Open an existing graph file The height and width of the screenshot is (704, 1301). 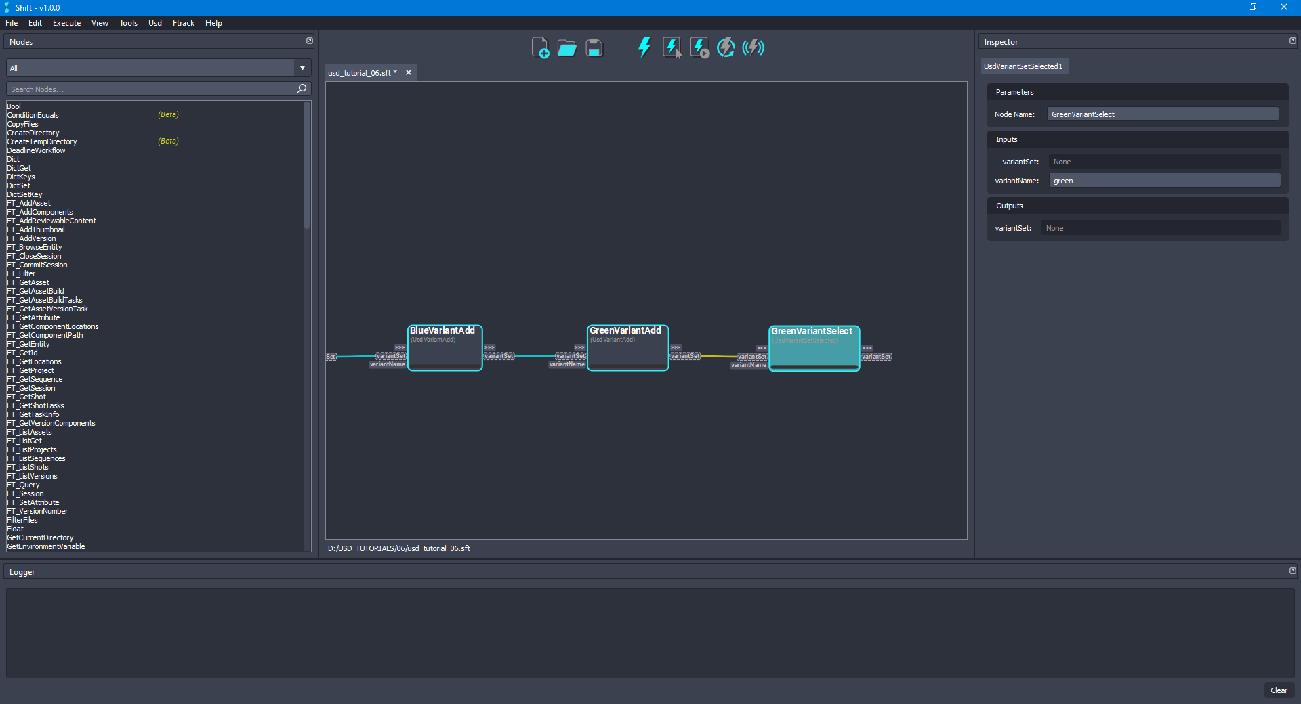566,47
